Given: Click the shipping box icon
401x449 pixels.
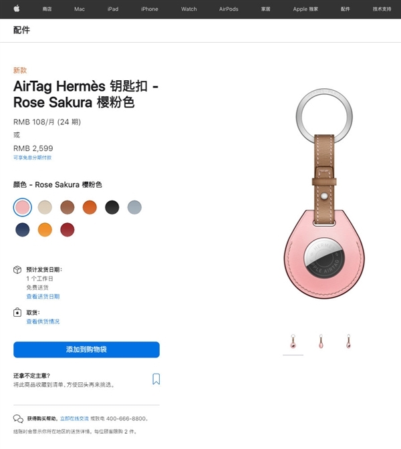Looking at the screenshot, I should click(17, 270).
